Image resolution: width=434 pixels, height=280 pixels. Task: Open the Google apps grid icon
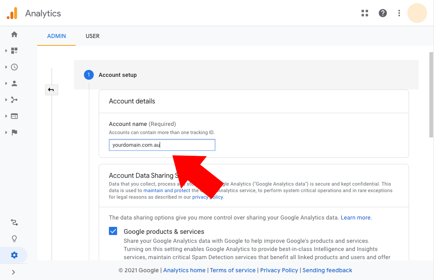[x=365, y=13]
